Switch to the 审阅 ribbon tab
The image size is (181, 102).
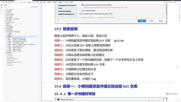pyautogui.click(x=37, y=3)
